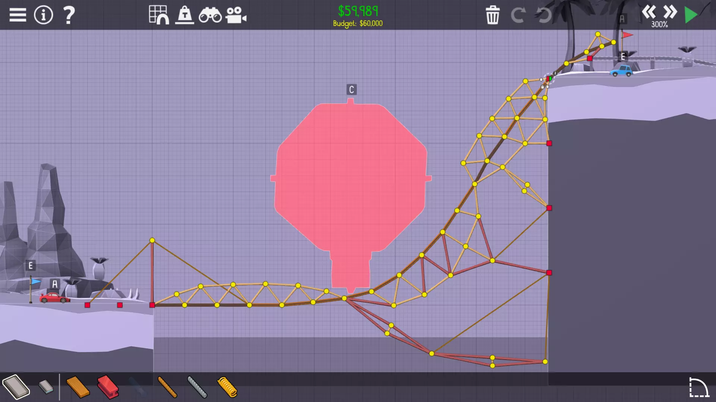This screenshot has width=716, height=402.
Task: Toggle the stress weight view icon
Action: click(x=185, y=15)
